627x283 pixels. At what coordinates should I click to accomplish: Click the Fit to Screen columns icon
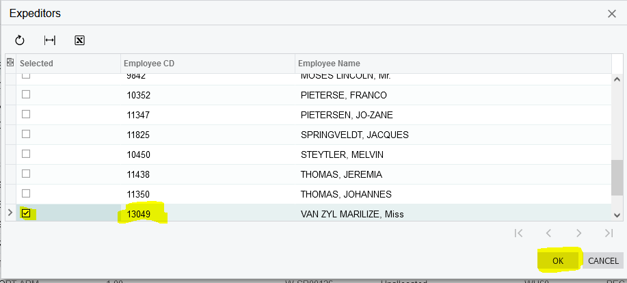pyautogui.click(x=50, y=40)
